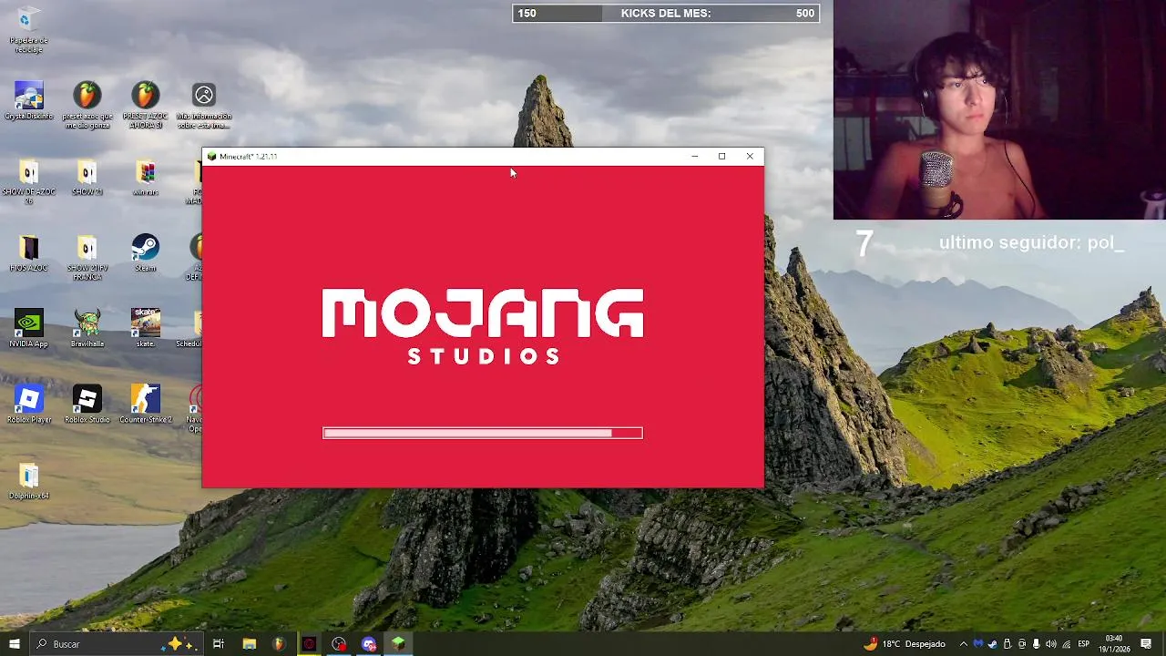Open the Wi-Fi network tray icon
Screen dimensions: 1166x656
(x=1066, y=644)
